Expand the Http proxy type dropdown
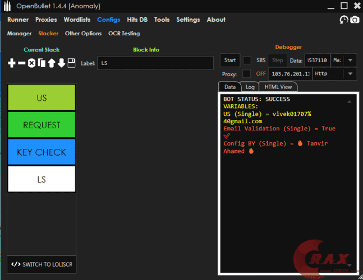Viewport: 363px width, 280px height. (350, 74)
